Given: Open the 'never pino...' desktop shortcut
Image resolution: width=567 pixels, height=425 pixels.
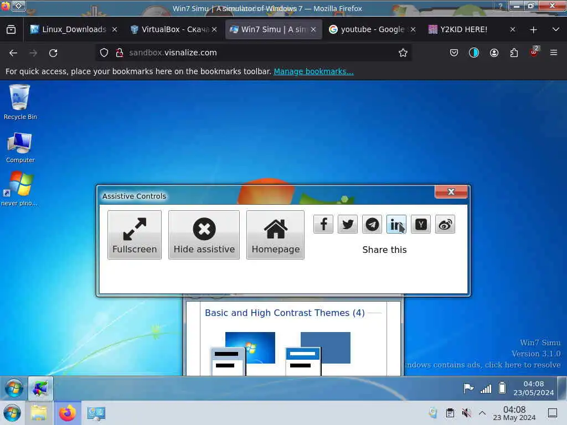Looking at the screenshot, I should coord(19,189).
